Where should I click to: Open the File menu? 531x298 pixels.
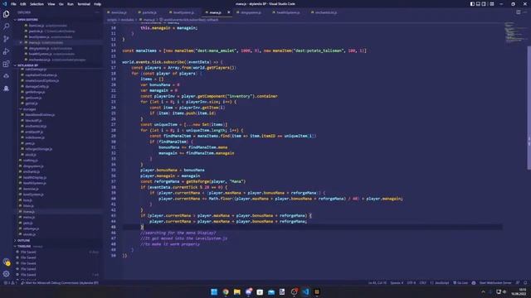(13, 4)
